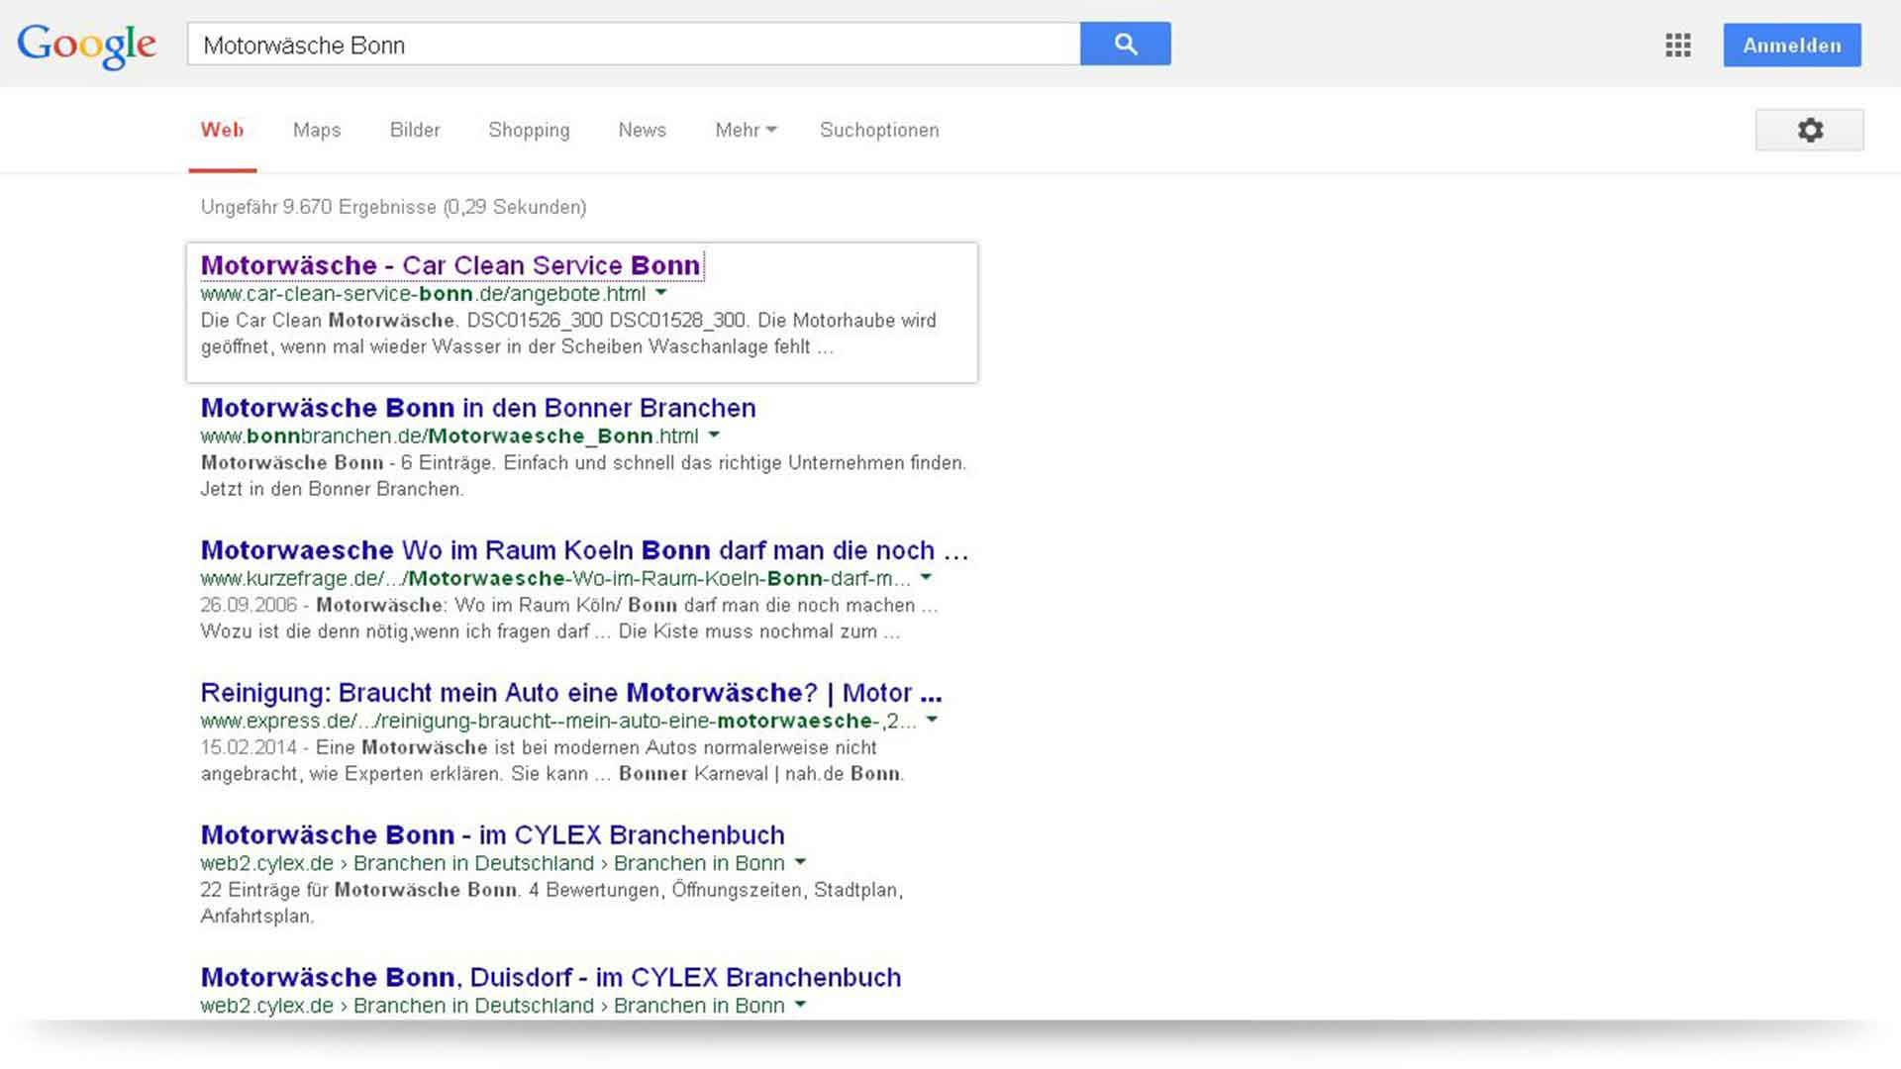Image resolution: width=1901 pixels, height=1069 pixels.
Task: Click the www.bonnbranchen.de/Motorwaesche_Bonn.html URL text
Action: pyautogui.click(x=450, y=437)
